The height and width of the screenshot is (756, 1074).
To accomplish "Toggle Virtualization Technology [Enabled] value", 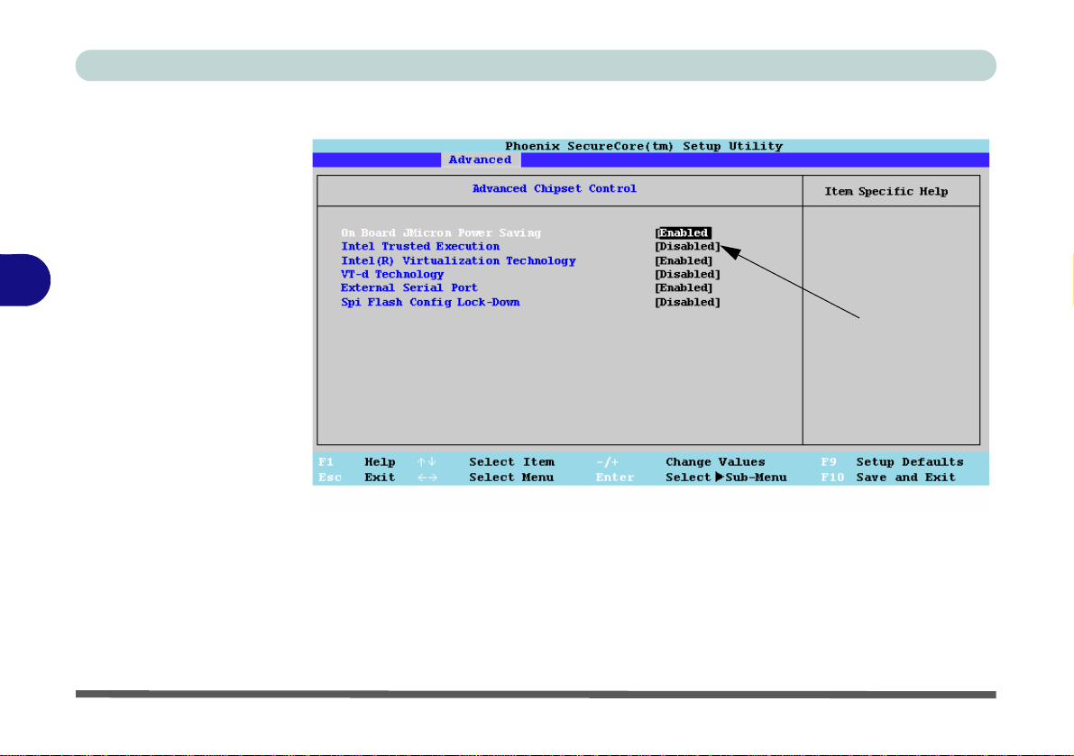I will click(684, 260).
